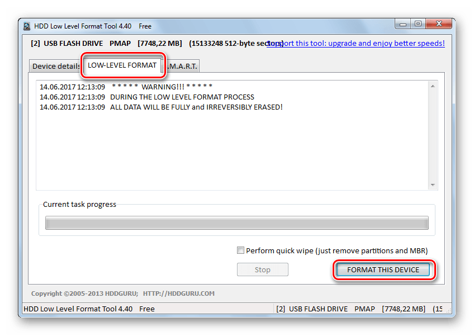Click the HDD Low Level Format app icon
The height and width of the screenshot is (336, 474).
pyautogui.click(x=27, y=26)
